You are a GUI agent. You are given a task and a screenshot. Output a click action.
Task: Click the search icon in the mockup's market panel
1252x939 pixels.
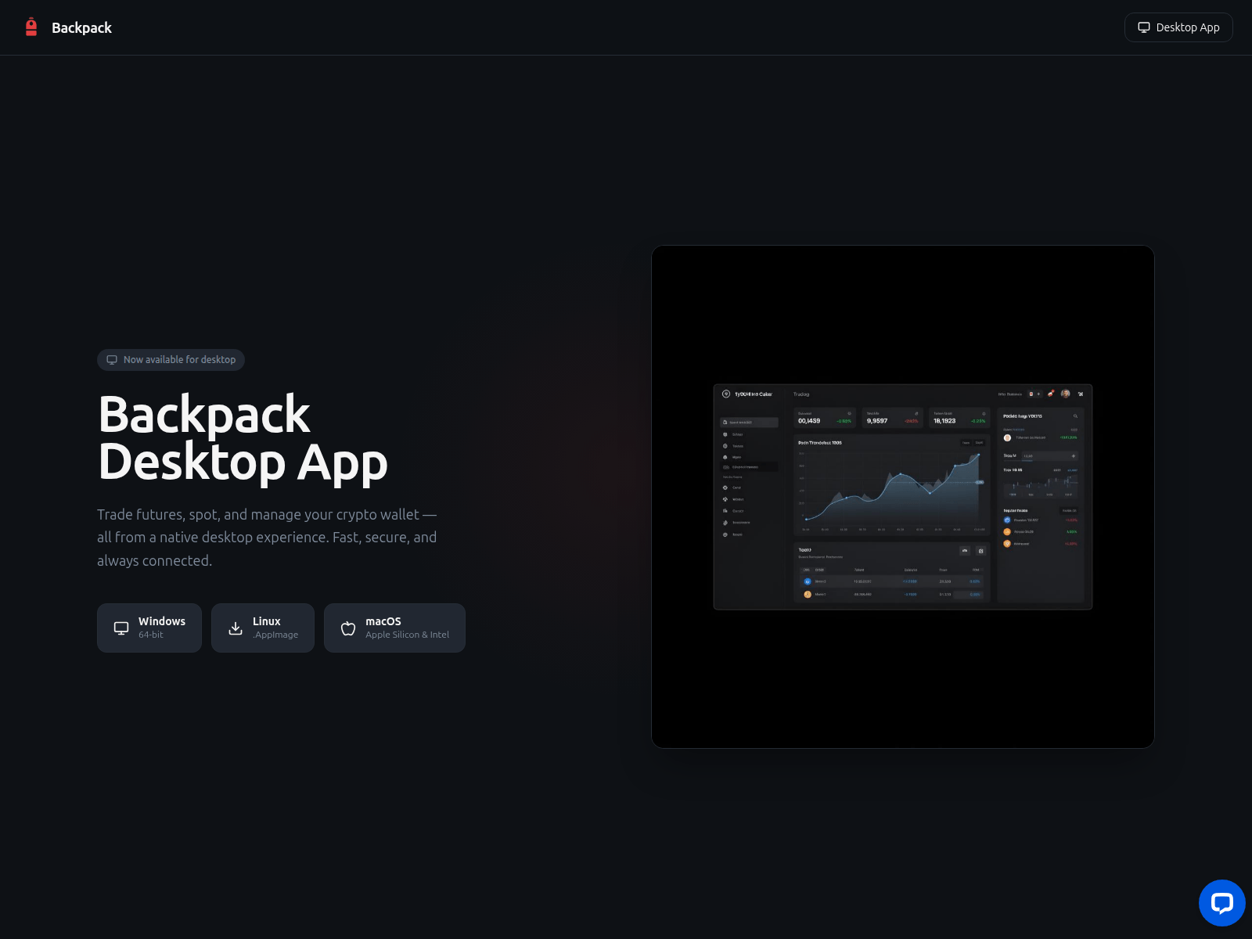point(1075,416)
